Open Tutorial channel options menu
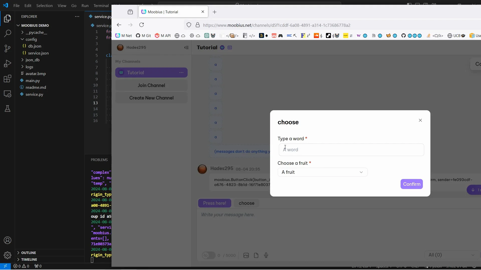 click(x=181, y=72)
